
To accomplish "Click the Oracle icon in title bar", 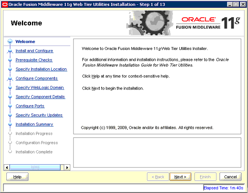I will [x=5, y=4].
